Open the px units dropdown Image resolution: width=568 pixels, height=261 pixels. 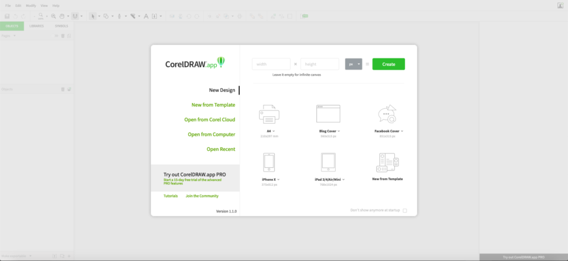pos(359,64)
